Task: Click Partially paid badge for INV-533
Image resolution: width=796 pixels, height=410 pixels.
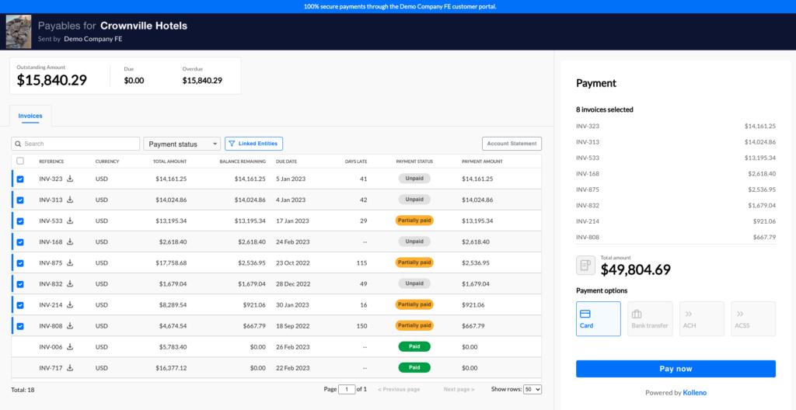Action: click(x=414, y=221)
